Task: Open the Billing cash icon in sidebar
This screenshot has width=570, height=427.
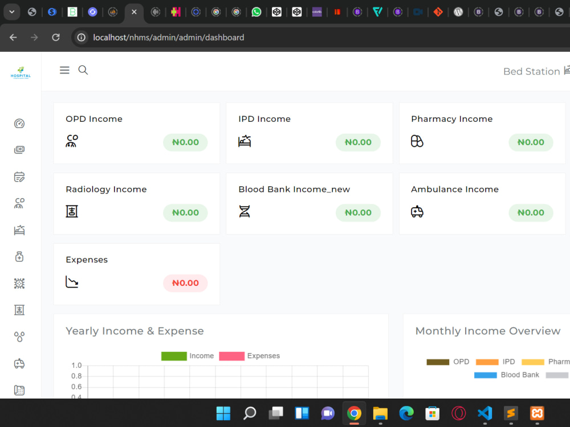Action: point(19,150)
